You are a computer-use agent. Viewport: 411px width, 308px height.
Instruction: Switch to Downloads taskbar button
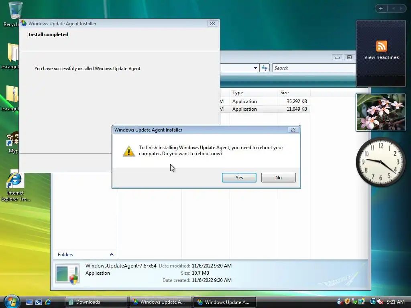96,302
